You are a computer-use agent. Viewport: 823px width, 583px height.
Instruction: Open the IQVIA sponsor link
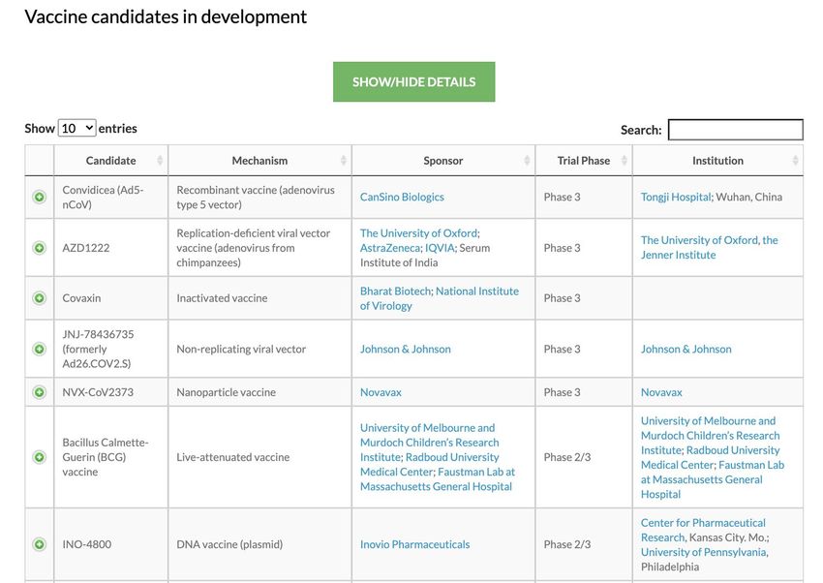tap(440, 248)
